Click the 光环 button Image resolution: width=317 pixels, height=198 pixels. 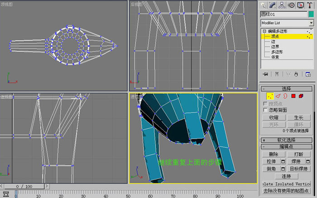(x=274, y=124)
